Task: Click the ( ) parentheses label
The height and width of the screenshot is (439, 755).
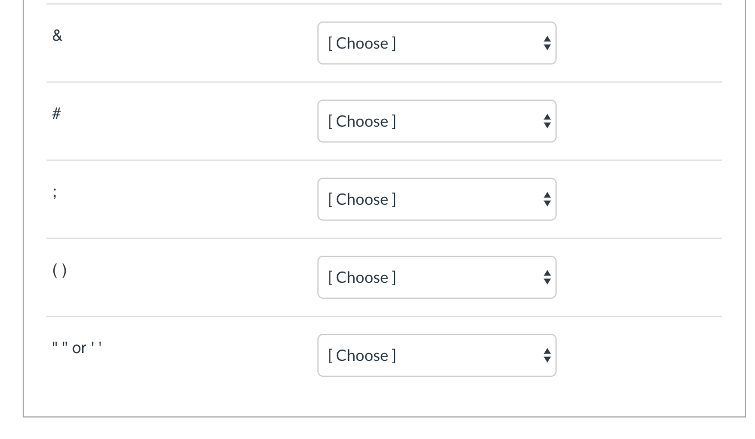Action: pyautogui.click(x=60, y=270)
